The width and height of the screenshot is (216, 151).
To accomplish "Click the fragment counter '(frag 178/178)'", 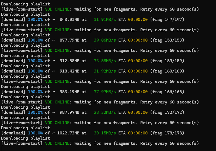I will [x=167, y=133].
